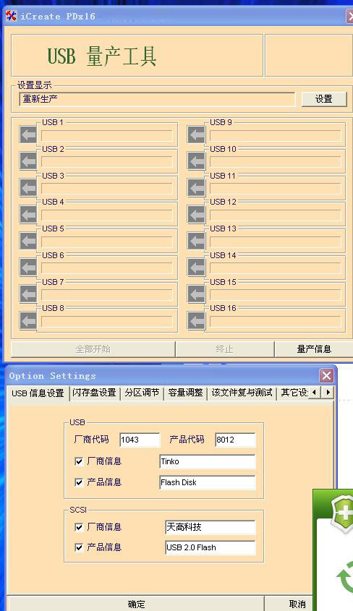Viewport: 353px width, 611px height.
Task: Click the Flash Disk product info field
Action: [x=208, y=482]
